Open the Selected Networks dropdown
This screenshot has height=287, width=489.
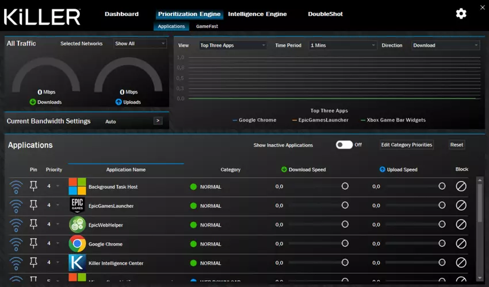coord(140,44)
